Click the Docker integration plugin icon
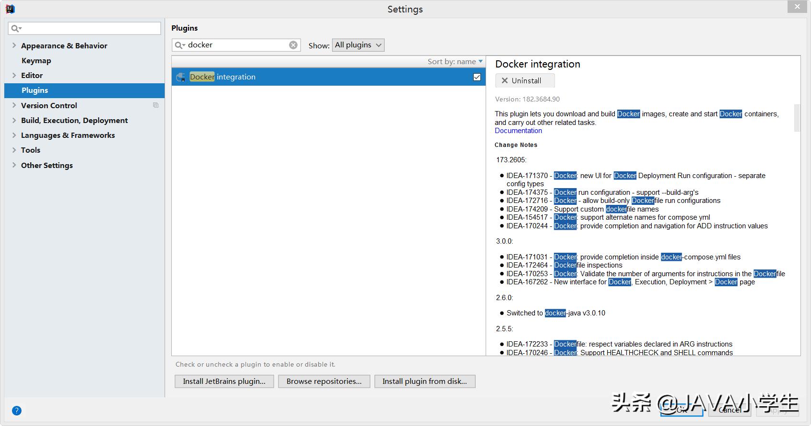Image resolution: width=811 pixels, height=426 pixels. (181, 77)
